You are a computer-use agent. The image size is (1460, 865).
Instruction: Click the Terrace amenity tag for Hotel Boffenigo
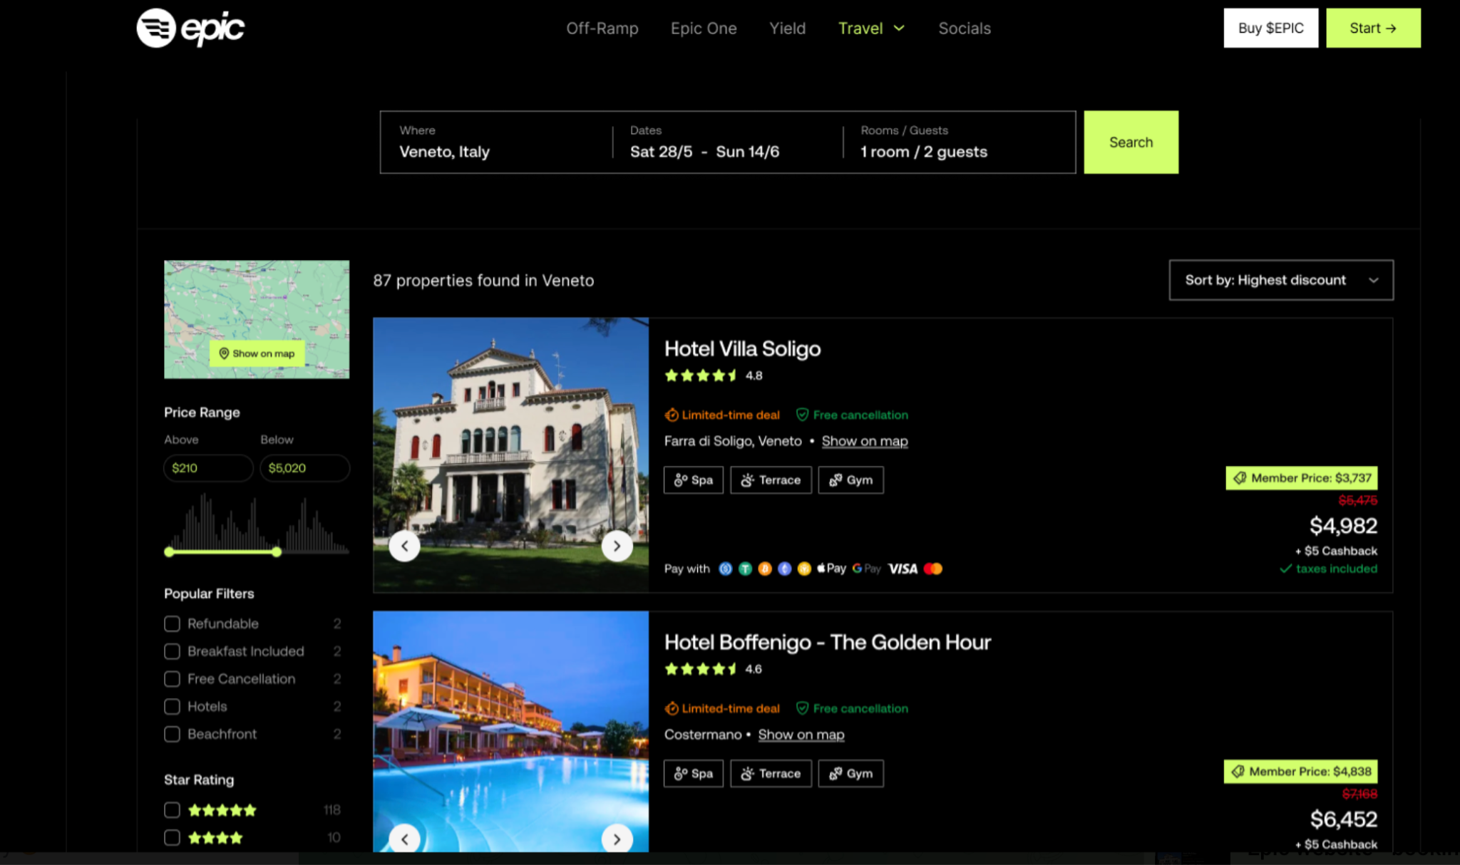click(x=771, y=774)
